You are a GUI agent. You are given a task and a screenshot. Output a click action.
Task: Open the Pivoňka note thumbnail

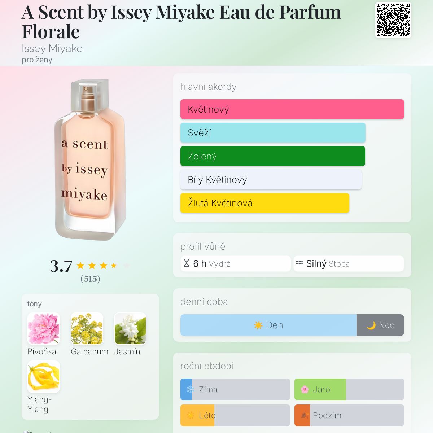tap(44, 328)
